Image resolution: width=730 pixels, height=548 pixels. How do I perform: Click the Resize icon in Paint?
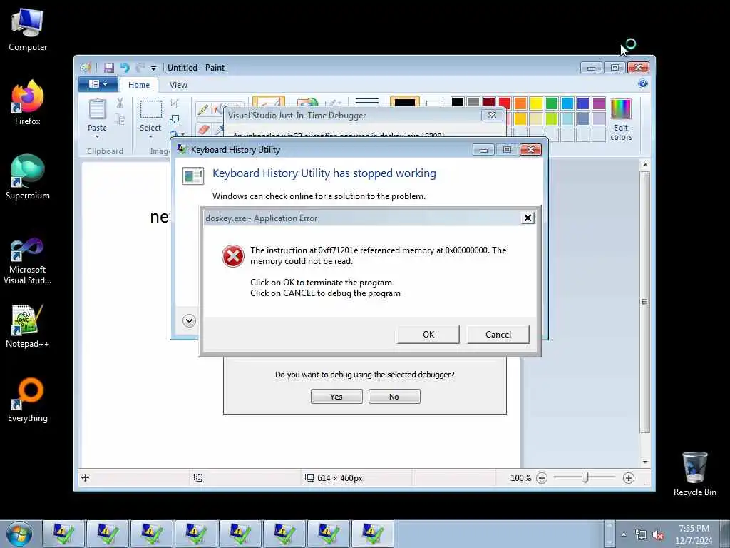(x=175, y=119)
